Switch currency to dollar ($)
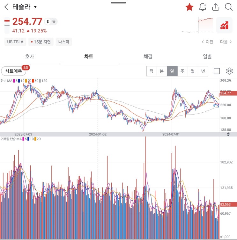Viewport: 237px width, 240px height. pyautogui.click(x=48, y=21)
